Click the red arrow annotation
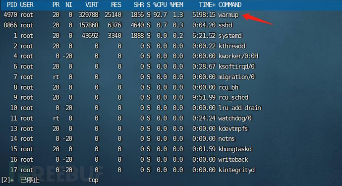This screenshot has height=186, width=342. (x=258, y=19)
